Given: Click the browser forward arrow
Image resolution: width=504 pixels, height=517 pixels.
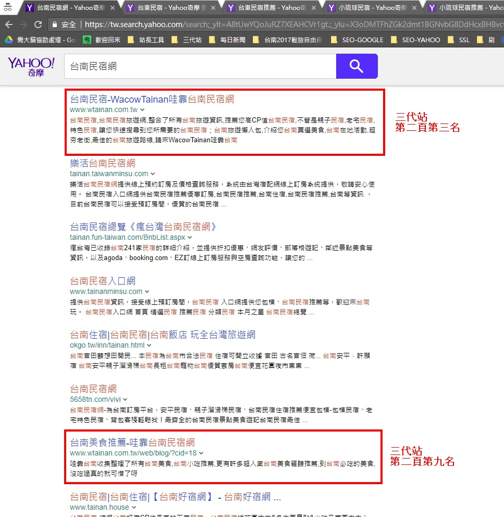Looking at the screenshot, I should (x=23, y=24).
